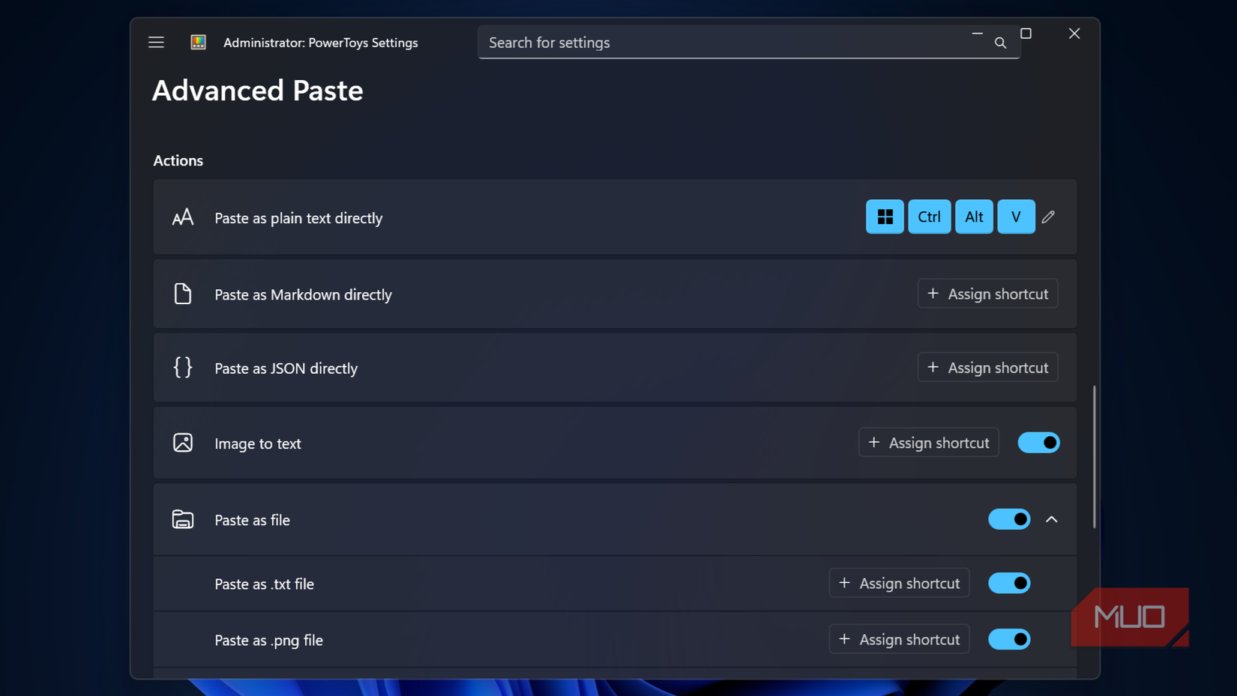
Task: Click the Windows key shortcut chip
Action: point(885,217)
